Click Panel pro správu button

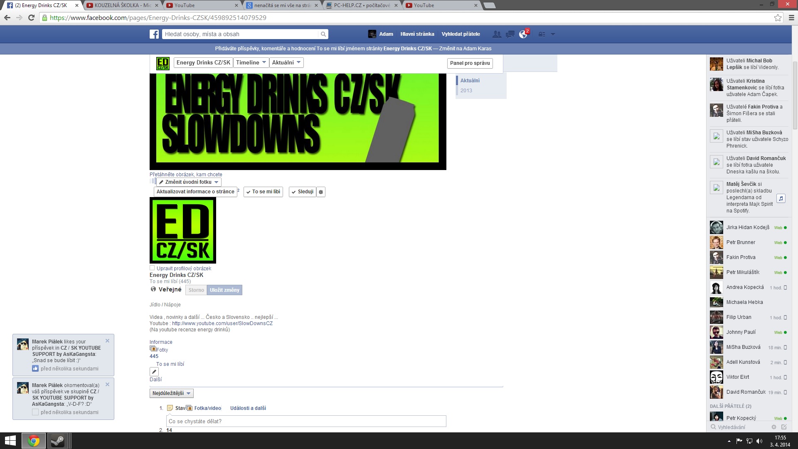pyautogui.click(x=470, y=63)
